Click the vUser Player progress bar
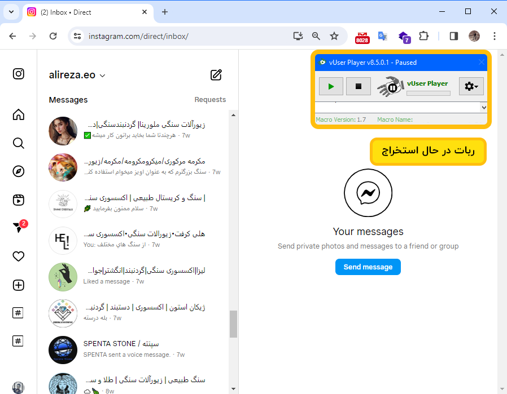507x394 pixels. tap(429, 93)
